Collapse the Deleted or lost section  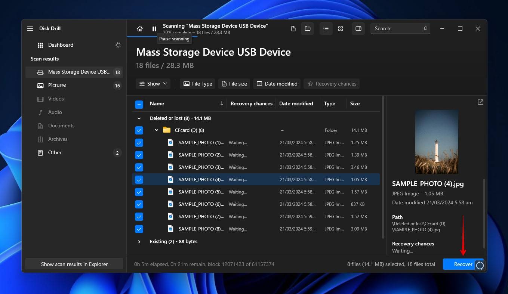[139, 118]
